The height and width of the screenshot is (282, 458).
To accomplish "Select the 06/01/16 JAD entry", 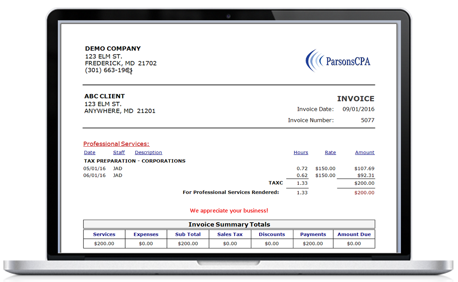I will click(x=106, y=175).
